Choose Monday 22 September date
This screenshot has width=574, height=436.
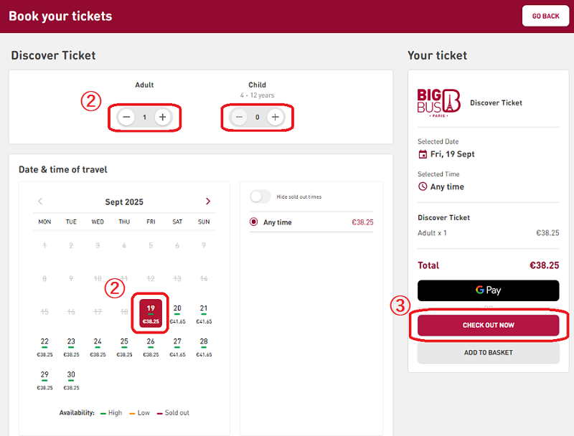coord(44,346)
